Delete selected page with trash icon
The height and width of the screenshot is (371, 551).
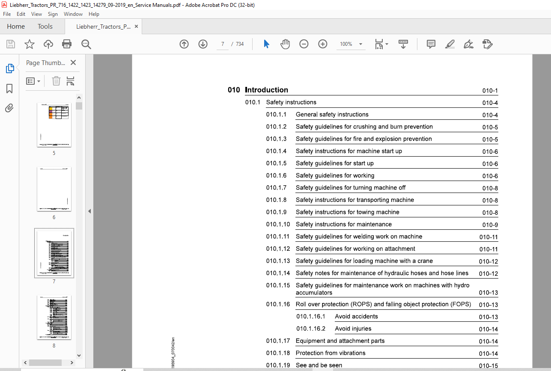coord(56,81)
